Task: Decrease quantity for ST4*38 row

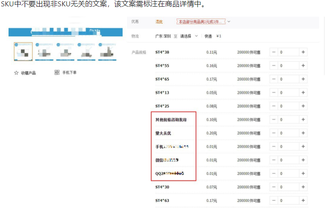Action: (274, 52)
